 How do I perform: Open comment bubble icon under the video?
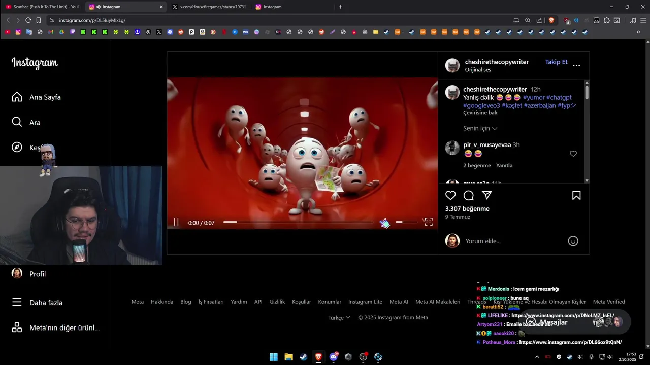coord(469,195)
